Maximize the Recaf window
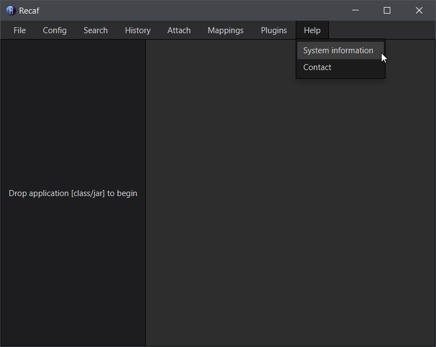Screen dimensions: 436x347 click(387, 10)
